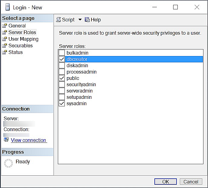Enable the bulkadmin server role
The width and height of the screenshot is (208, 188).
[x=62, y=53]
